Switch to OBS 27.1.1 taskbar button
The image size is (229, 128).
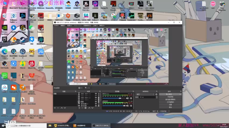[x=101, y=126]
